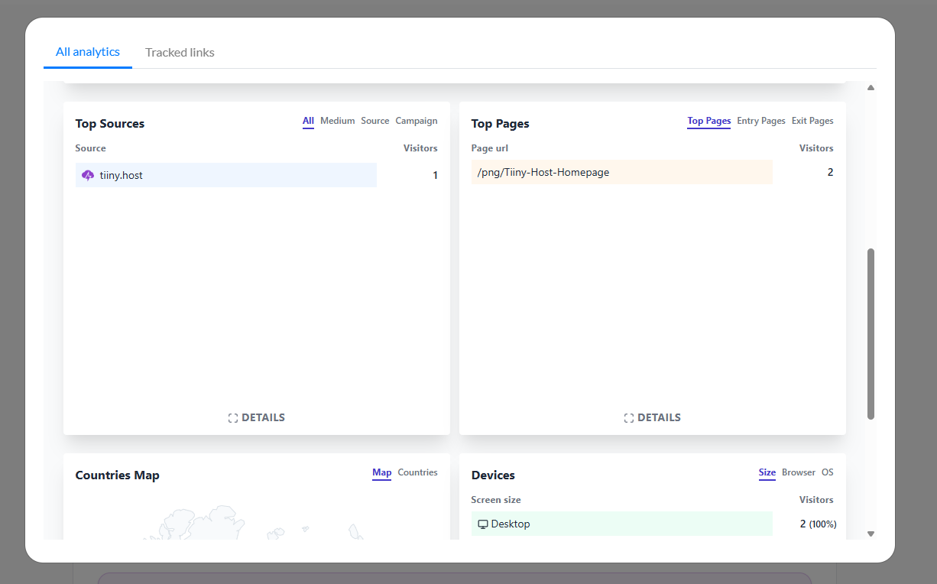Click expand icon beside Top Pages DETAILS
The height and width of the screenshot is (584, 937).
pyautogui.click(x=629, y=418)
